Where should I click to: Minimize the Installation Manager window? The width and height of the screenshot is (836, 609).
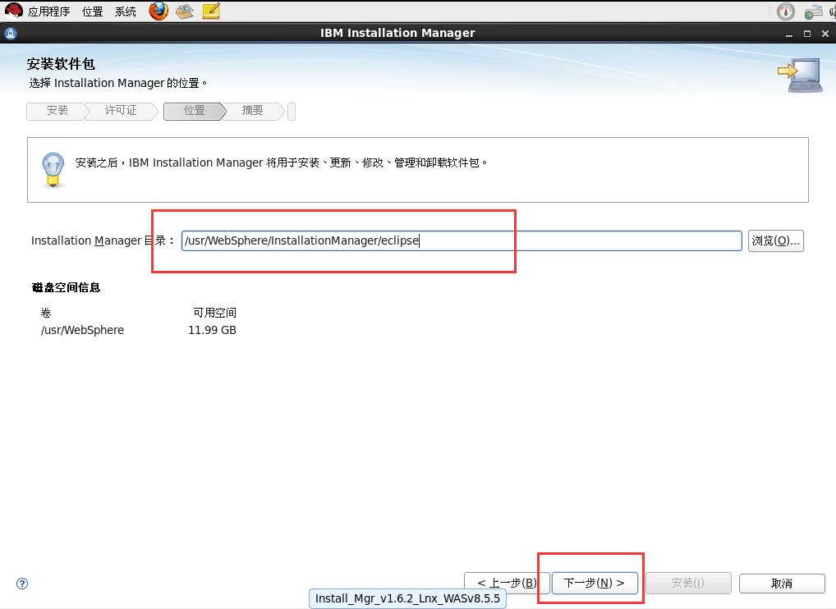pyautogui.click(x=789, y=34)
